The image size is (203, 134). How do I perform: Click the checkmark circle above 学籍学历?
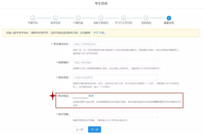[33, 18]
